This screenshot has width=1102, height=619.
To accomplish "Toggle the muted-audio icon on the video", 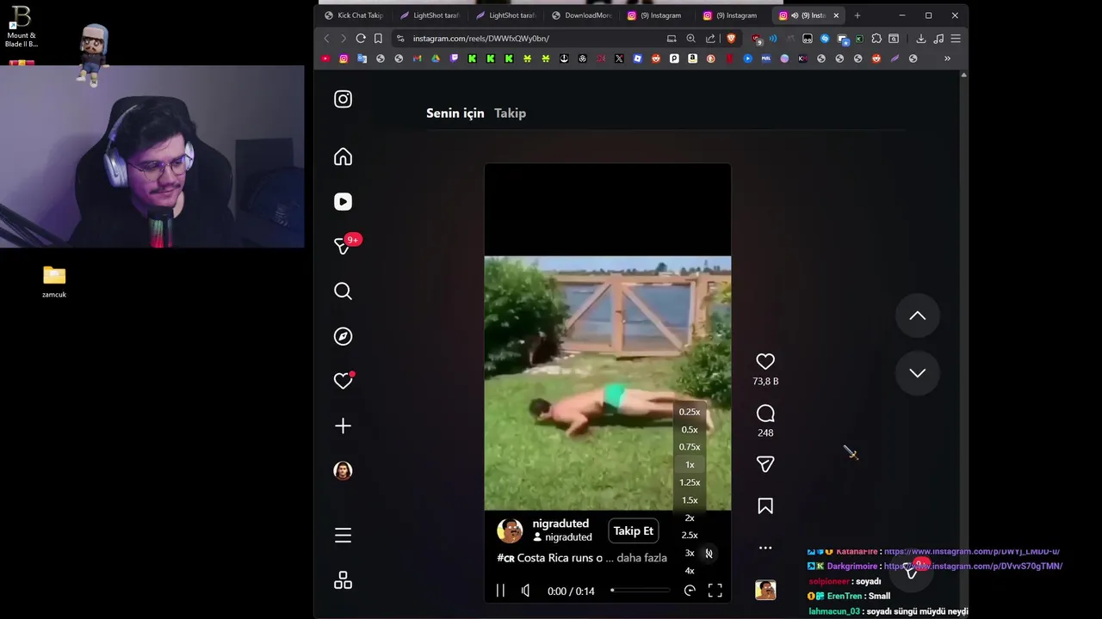I will click(x=709, y=554).
